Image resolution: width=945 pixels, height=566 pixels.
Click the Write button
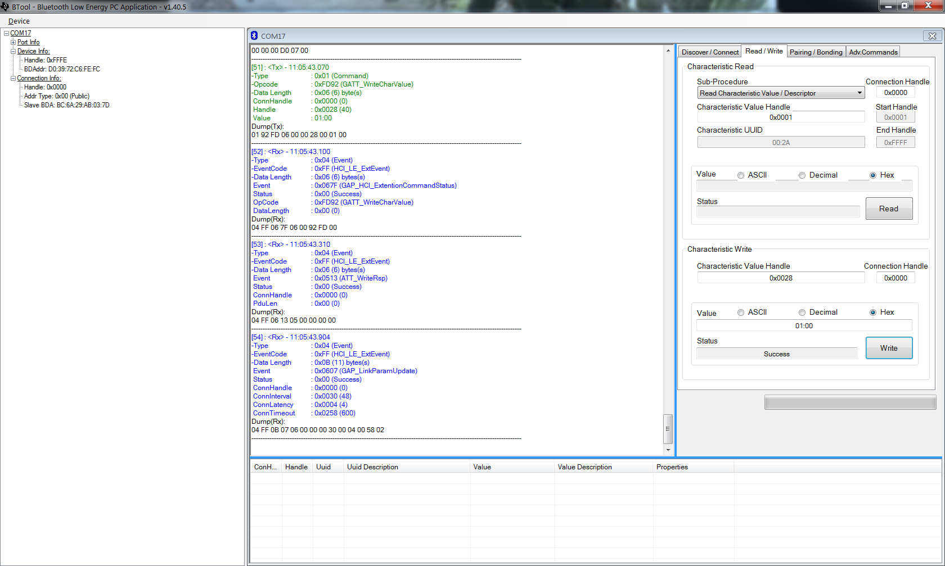click(889, 348)
